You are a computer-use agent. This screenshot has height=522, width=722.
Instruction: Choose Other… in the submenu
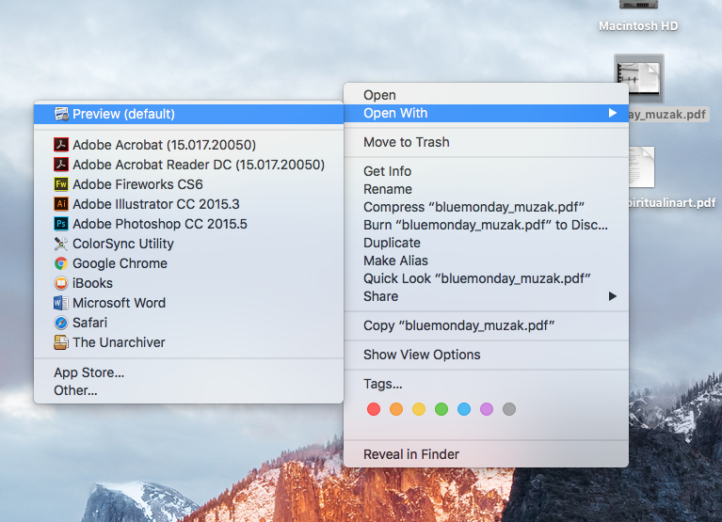[189, 390]
